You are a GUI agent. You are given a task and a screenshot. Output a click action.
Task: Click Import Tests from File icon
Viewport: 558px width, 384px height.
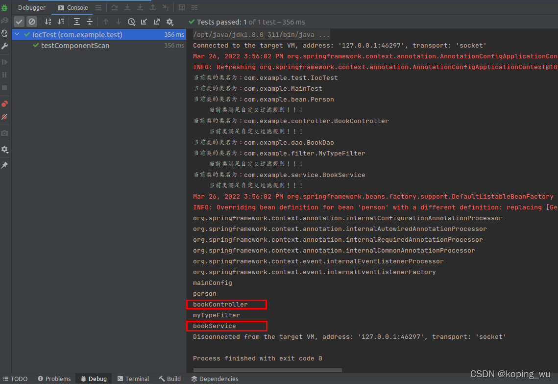[144, 22]
